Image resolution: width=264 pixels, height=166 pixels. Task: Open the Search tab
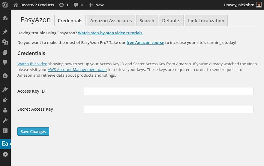coord(147,20)
